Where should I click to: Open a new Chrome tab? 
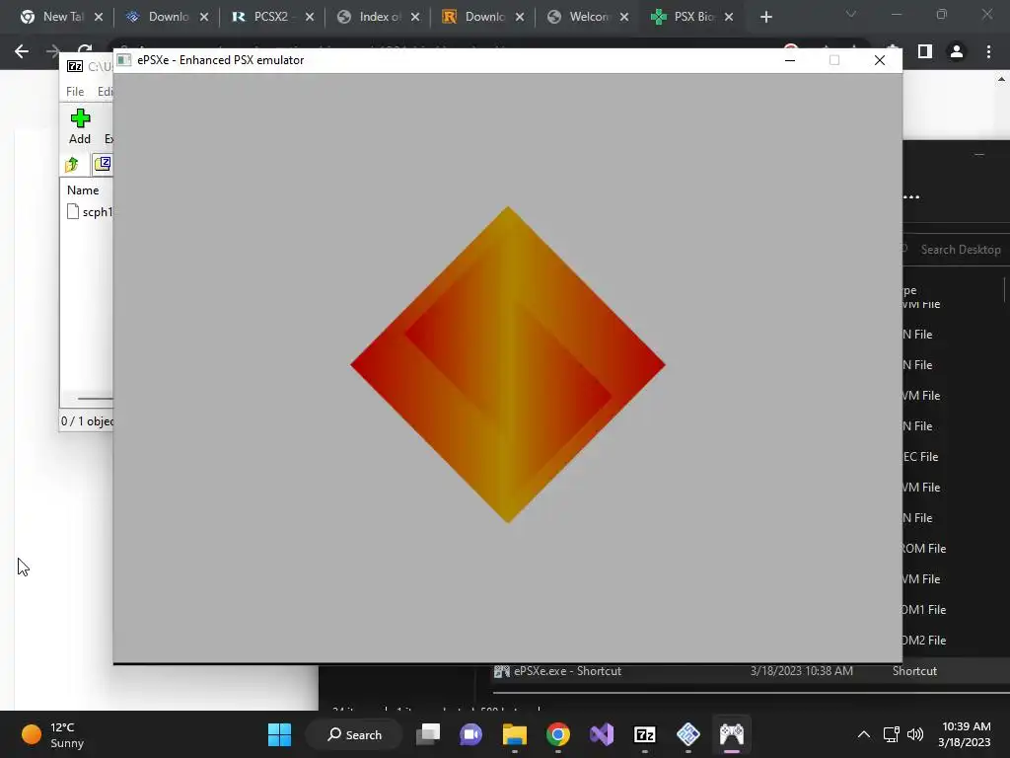coord(765,17)
